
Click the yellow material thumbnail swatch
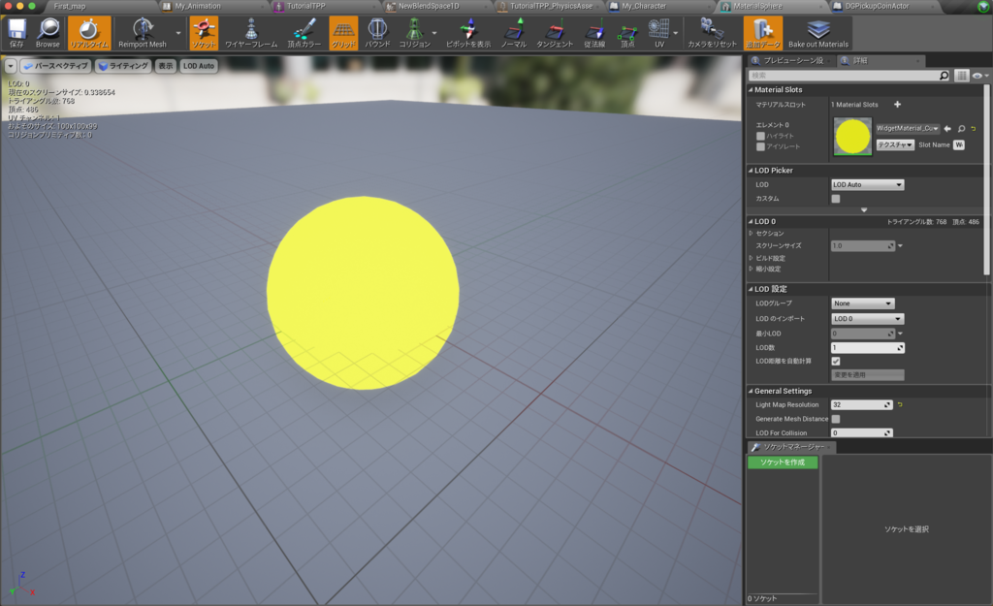point(852,137)
